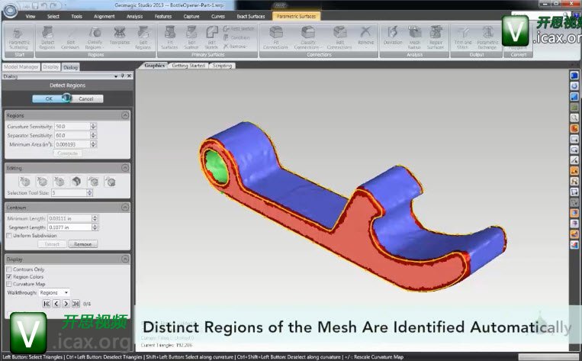
Task: Open the Alignment ribbon tab
Action: click(105, 16)
